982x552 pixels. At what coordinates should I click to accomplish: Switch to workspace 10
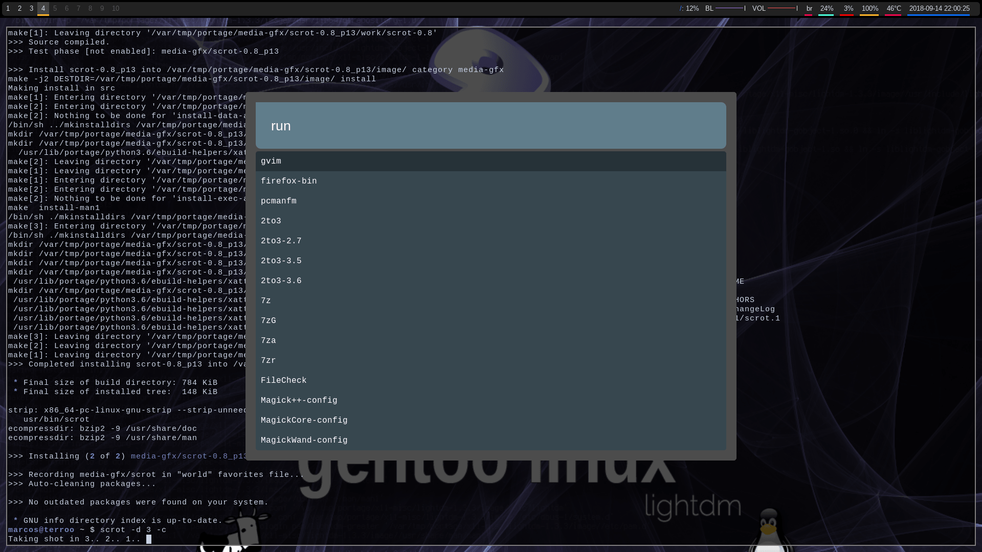[116, 8]
